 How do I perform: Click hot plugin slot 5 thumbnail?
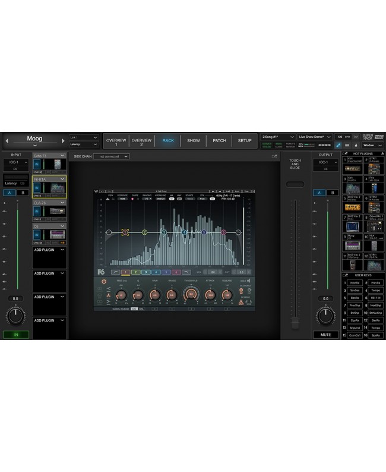click(x=353, y=207)
